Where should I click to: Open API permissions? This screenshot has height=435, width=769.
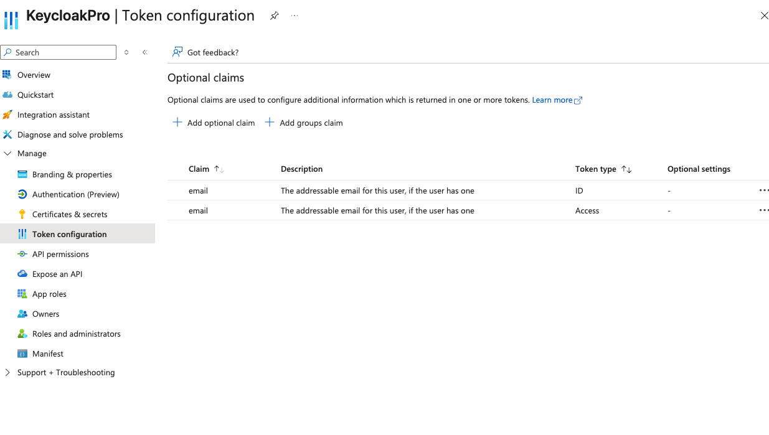60,254
